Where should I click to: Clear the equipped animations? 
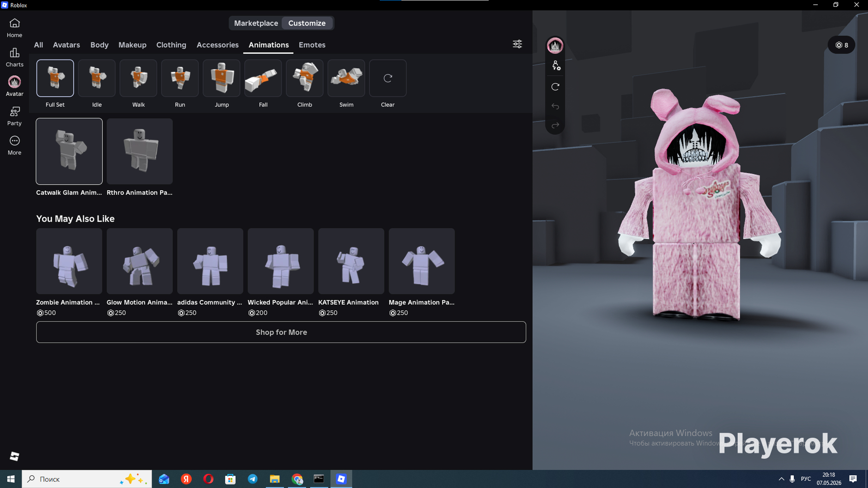pos(388,78)
